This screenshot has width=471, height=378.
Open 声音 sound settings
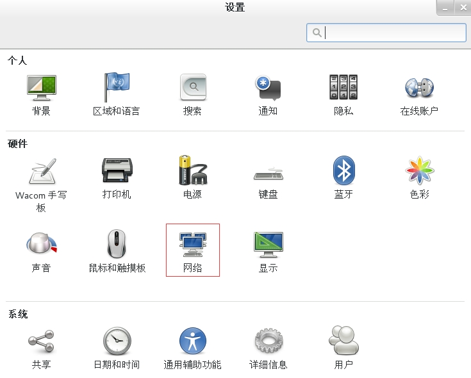coord(42,252)
